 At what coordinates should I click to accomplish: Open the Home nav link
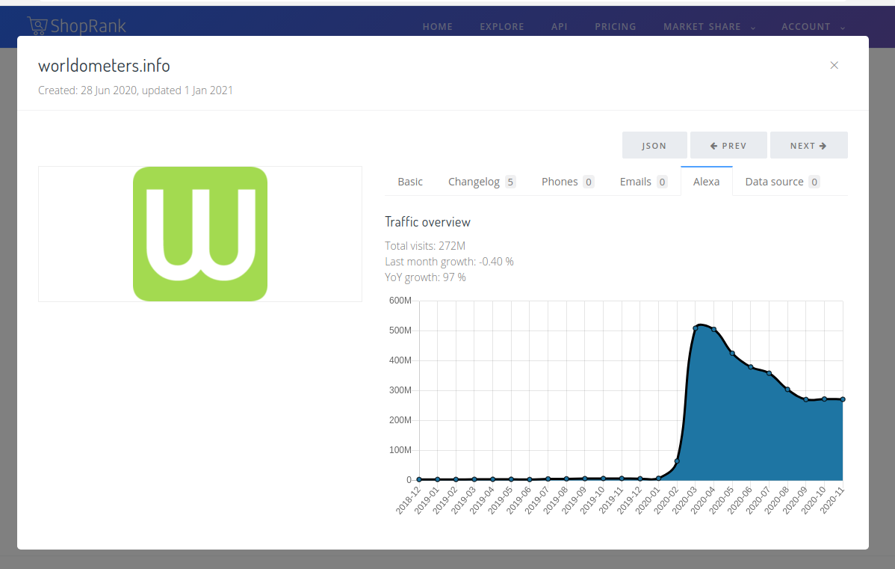click(x=438, y=27)
